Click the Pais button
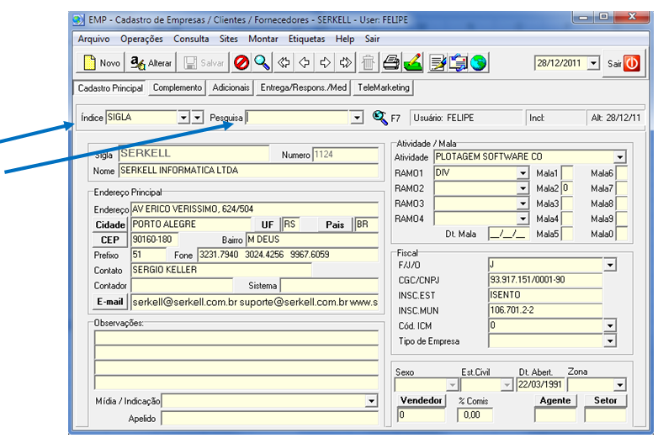658x438 pixels. point(335,224)
